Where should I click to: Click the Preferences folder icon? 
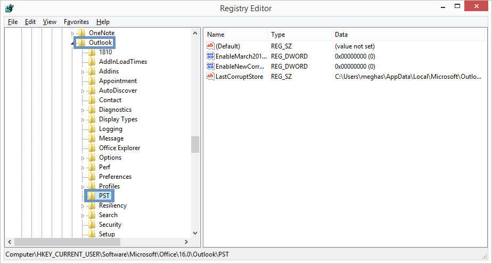click(x=92, y=177)
